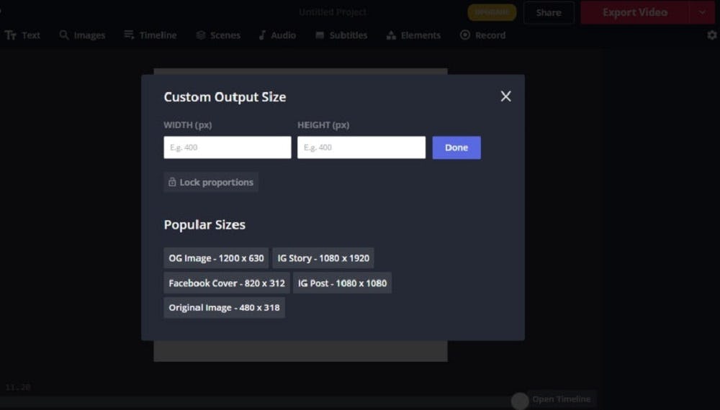
Task: Open the Scenes panel
Action: tap(218, 35)
